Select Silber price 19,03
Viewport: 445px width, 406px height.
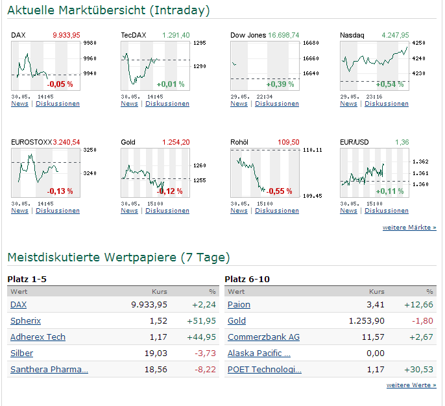(x=156, y=353)
